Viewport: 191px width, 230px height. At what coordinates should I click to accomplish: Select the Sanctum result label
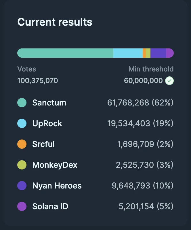point(49,103)
